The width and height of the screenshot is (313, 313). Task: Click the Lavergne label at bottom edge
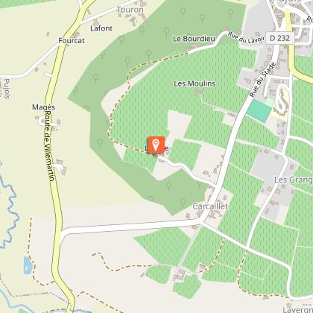(298, 309)
